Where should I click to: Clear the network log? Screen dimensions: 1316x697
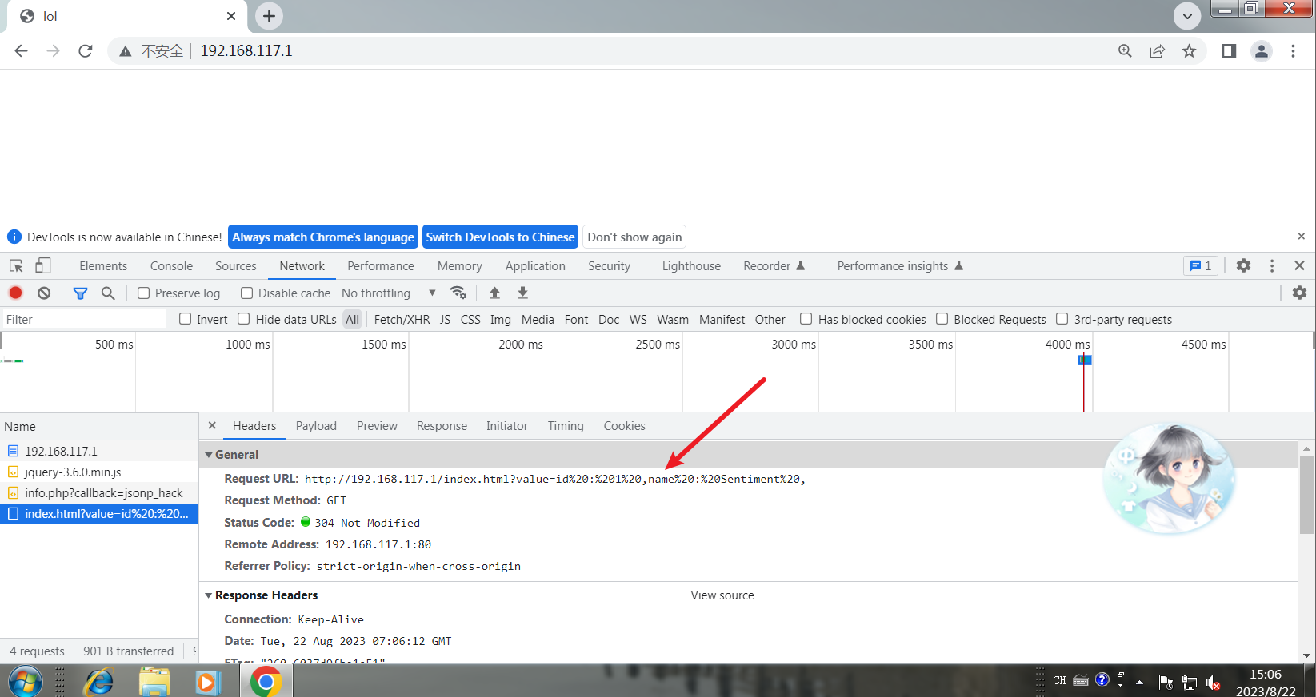click(x=44, y=293)
